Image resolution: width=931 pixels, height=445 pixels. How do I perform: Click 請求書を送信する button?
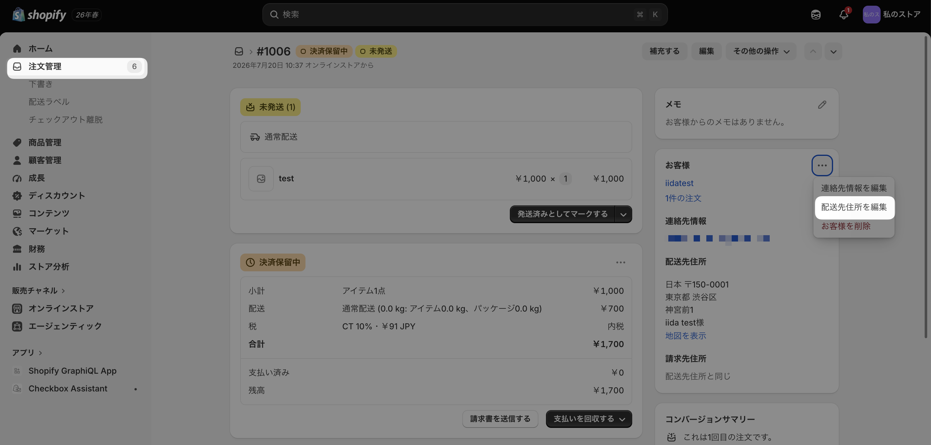(500, 419)
